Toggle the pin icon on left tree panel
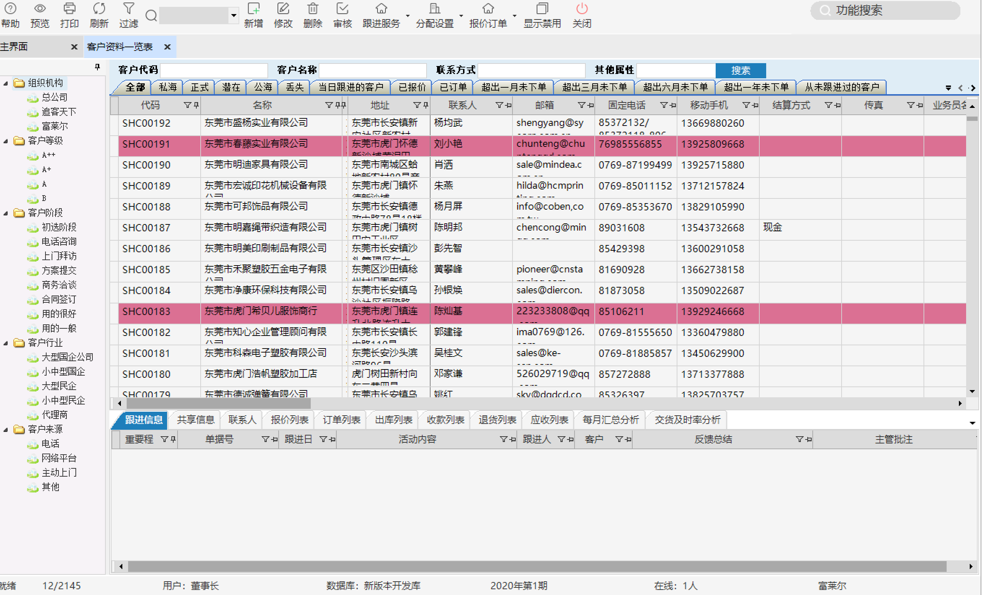The image size is (982, 595). (x=97, y=67)
